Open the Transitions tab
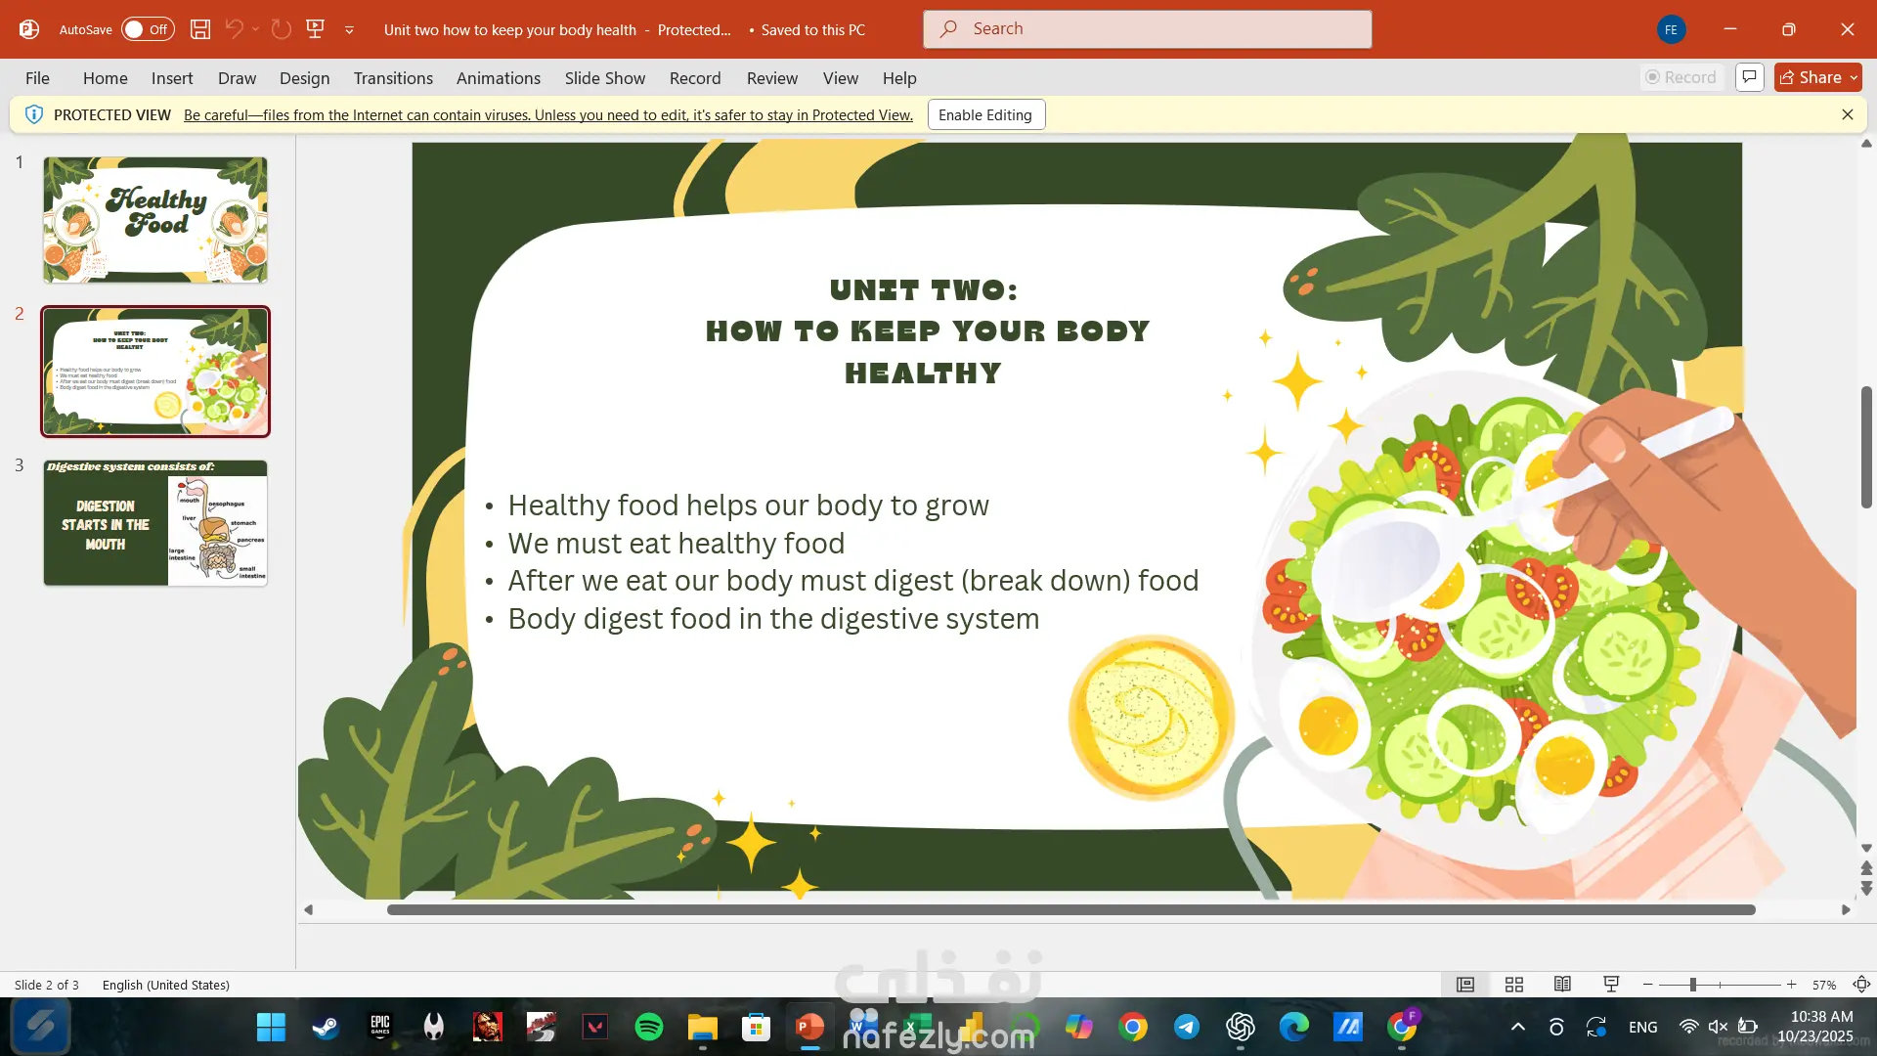The height and width of the screenshot is (1056, 1877). tap(393, 78)
